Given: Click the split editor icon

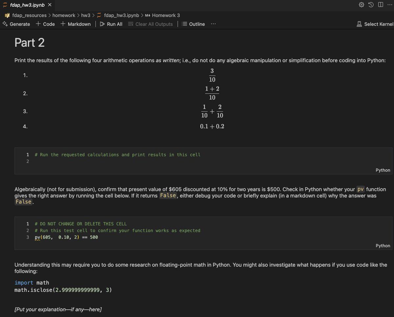Looking at the screenshot, I should [x=380, y=5].
